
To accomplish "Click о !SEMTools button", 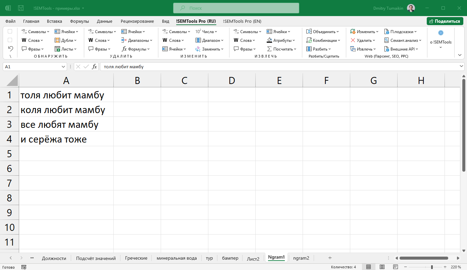I will point(441,39).
